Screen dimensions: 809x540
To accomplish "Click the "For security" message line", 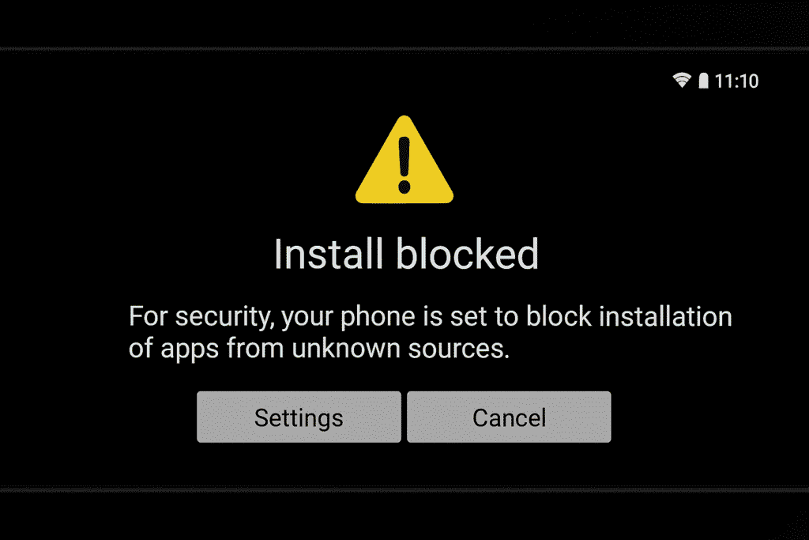I will click(431, 316).
